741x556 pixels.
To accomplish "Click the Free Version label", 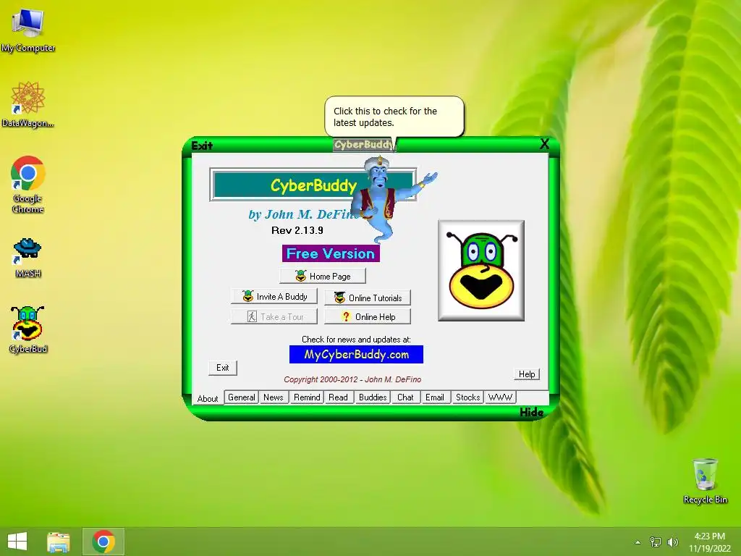I will [x=331, y=253].
